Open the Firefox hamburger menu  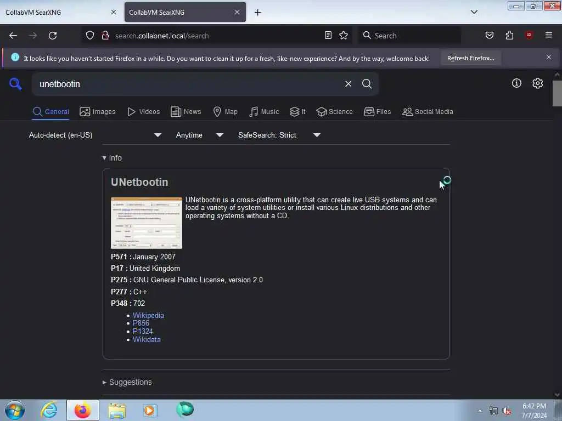pos(549,35)
